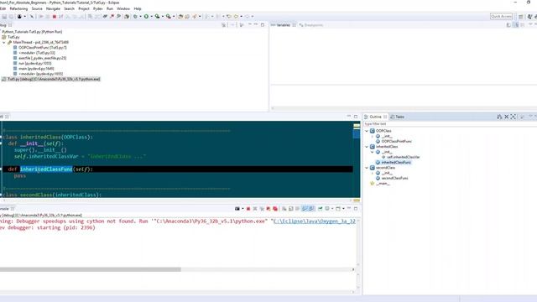Click the expand-arrows icon in Outline toolbar
The width and height of the screenshot is (537, 302).
[x=513, y=117]
